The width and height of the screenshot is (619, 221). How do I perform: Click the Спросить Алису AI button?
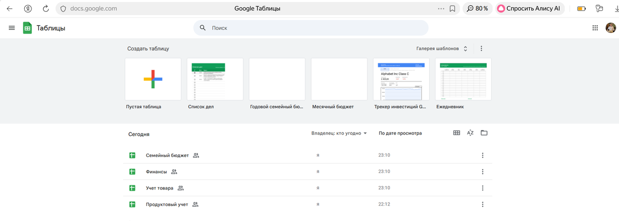529,9
